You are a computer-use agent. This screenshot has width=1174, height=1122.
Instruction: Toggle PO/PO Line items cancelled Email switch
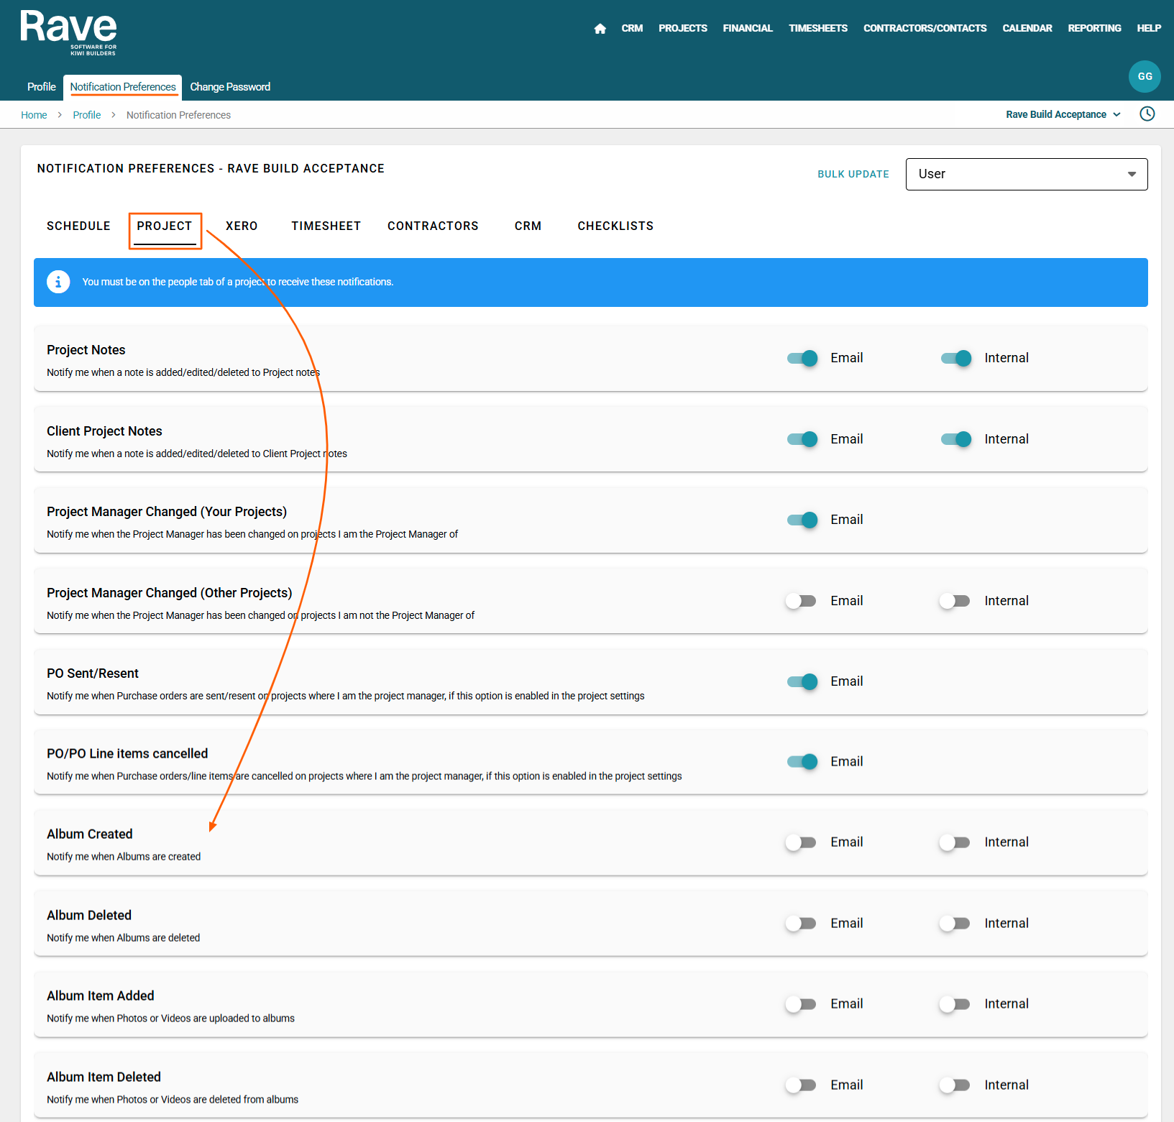click(x=802, y=761)
